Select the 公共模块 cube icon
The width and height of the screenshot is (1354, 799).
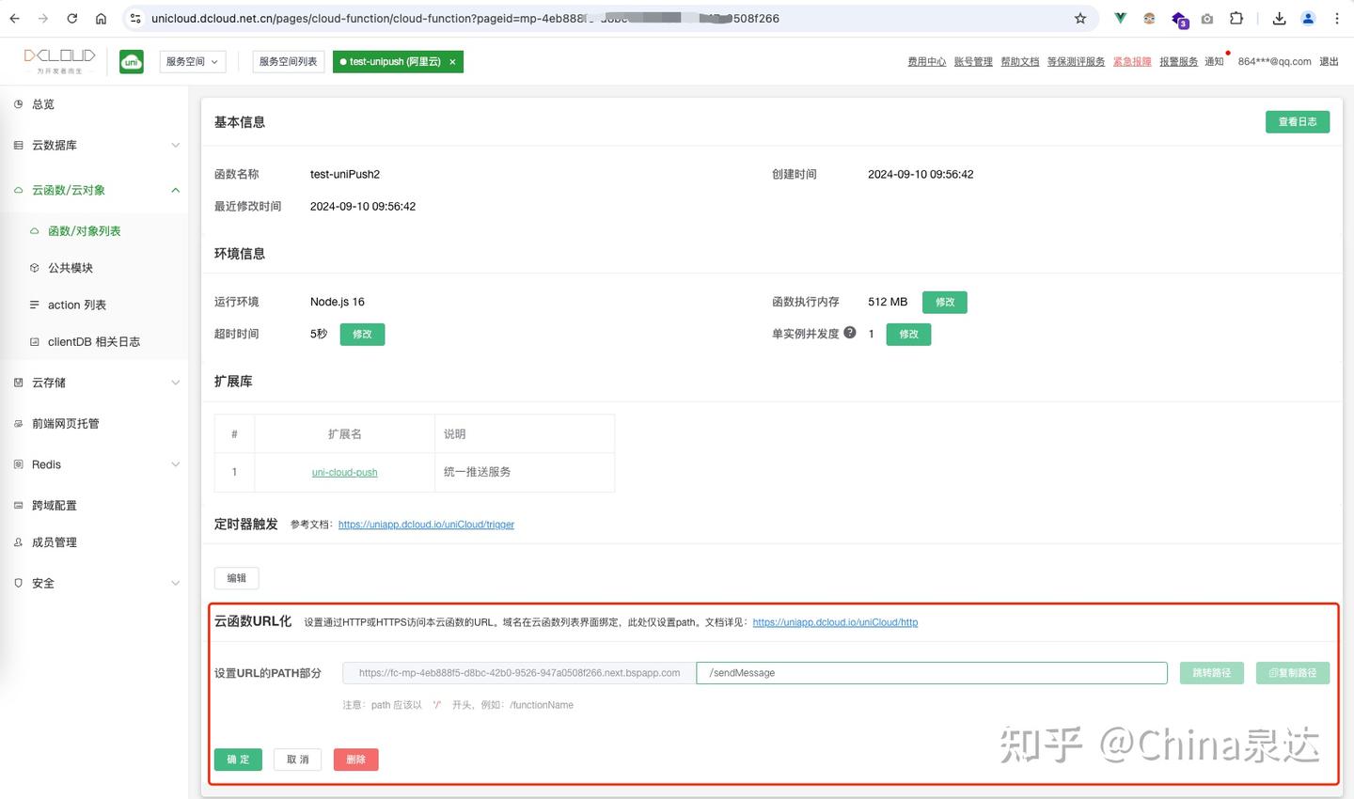coord(35,267)
